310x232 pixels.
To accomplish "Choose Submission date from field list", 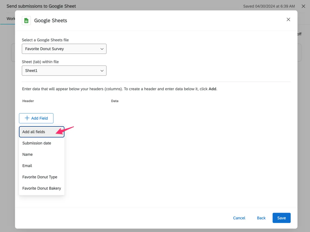I will coord(42,143).
